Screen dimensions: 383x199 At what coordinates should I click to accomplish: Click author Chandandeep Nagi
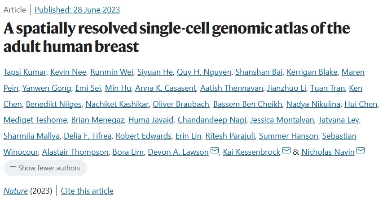(x=212, y=120)
